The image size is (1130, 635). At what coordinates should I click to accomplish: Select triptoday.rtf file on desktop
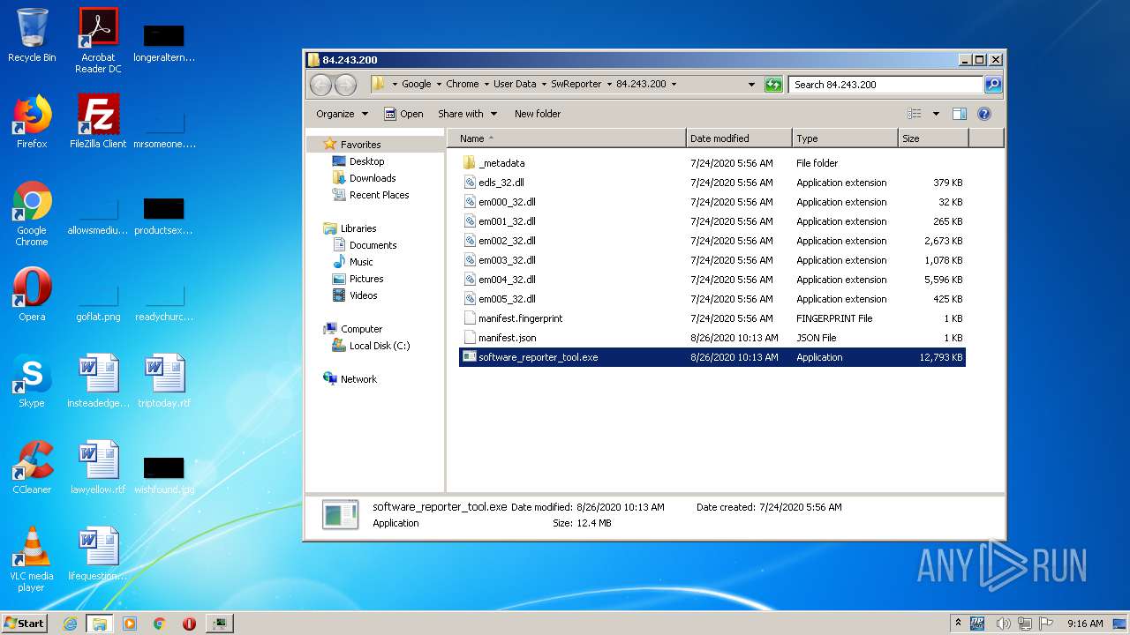164,381
